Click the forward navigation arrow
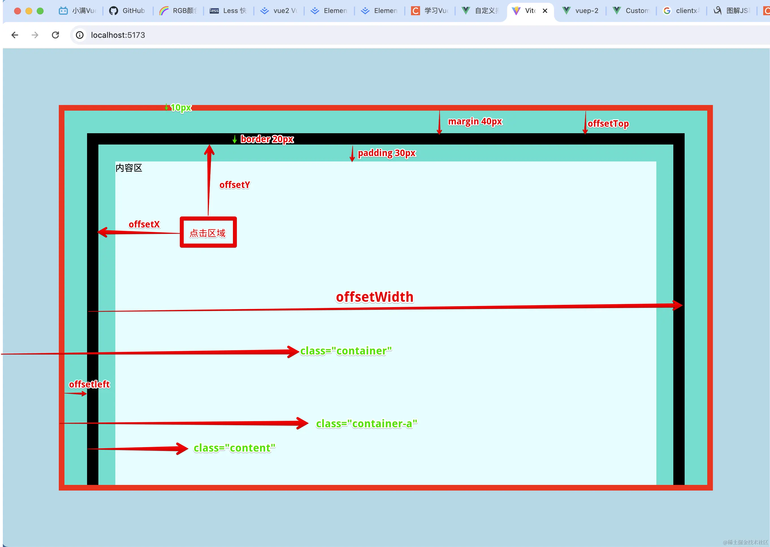Viewport: 770px width, 547px height. [35, 35]
